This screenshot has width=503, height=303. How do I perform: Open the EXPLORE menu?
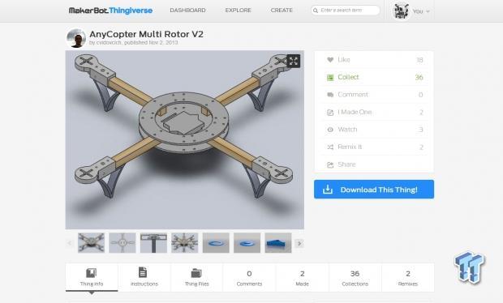coord(238,11)
